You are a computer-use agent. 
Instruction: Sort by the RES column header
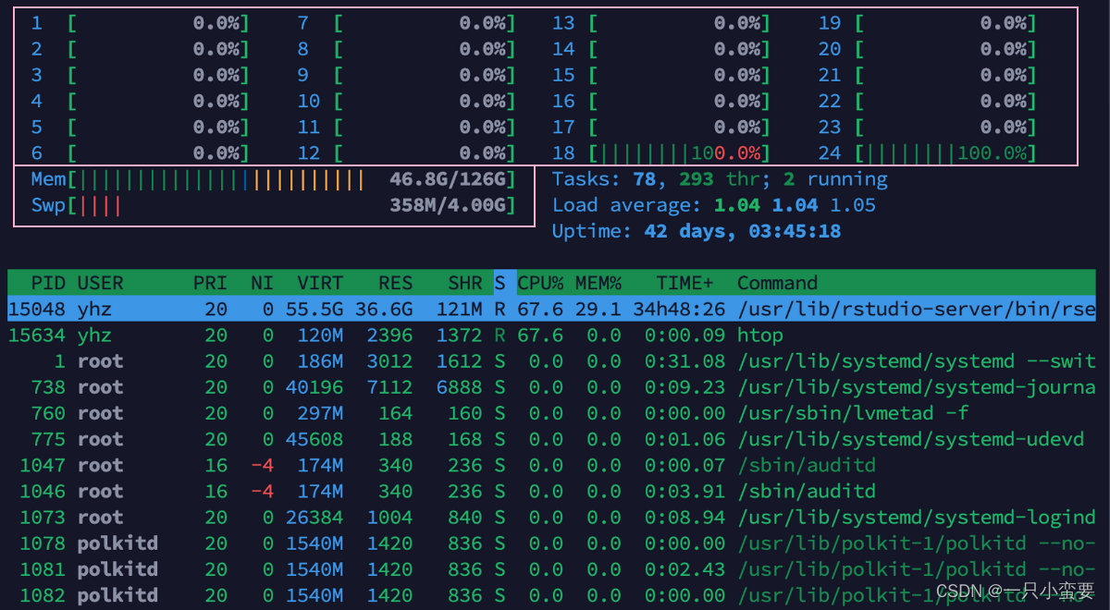(x=395, y=283)
